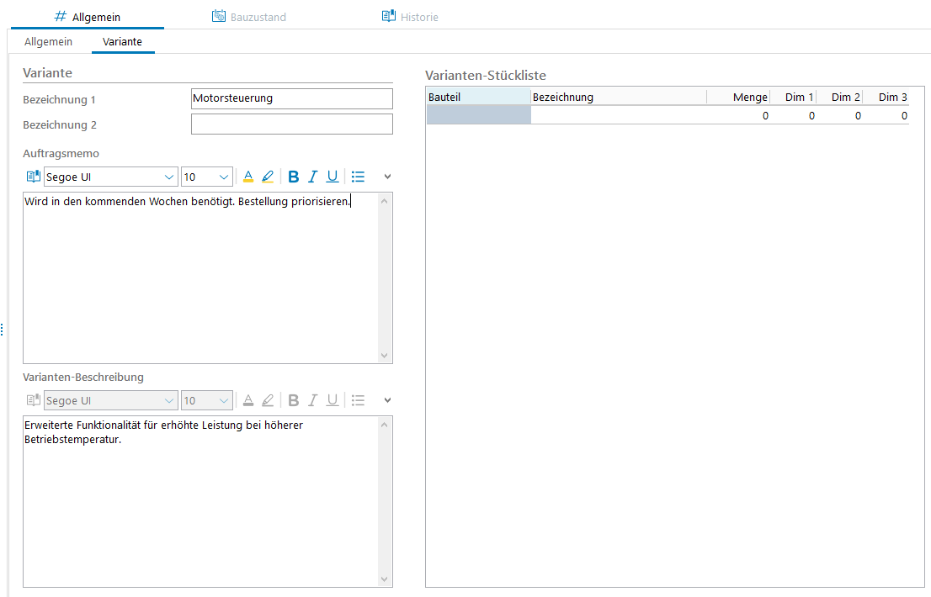The image size is (931, 597).
Task: Click bullet list icon in Auftragsmemo toolbar
Action: click(358, 177)
